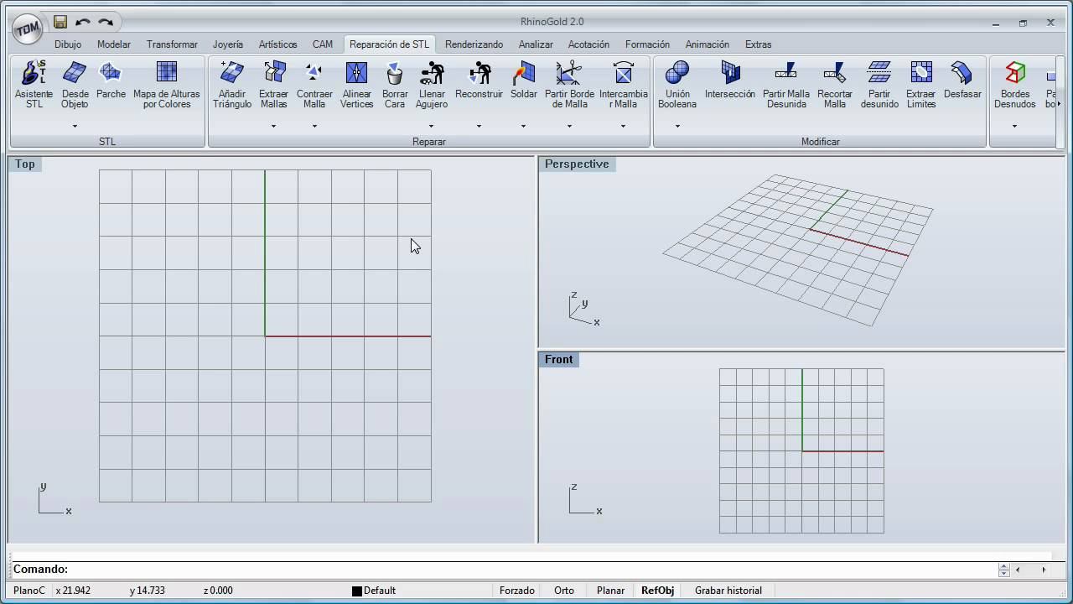The height and width of the screenshot is (604, 1073).
Task: Open Mapa de Alturas por Colores
Action: pos(167,85)
